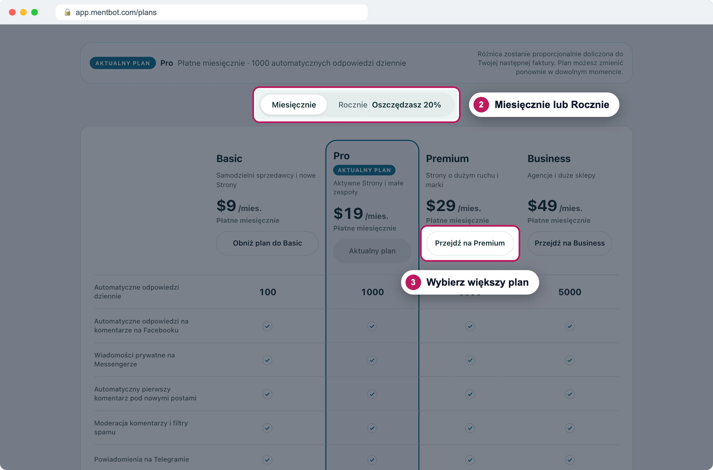The height and width of the screenshot is (470, 713).
Task: Click Pro checkmark for Facebook comment replies
Action: tap(372, 326)
